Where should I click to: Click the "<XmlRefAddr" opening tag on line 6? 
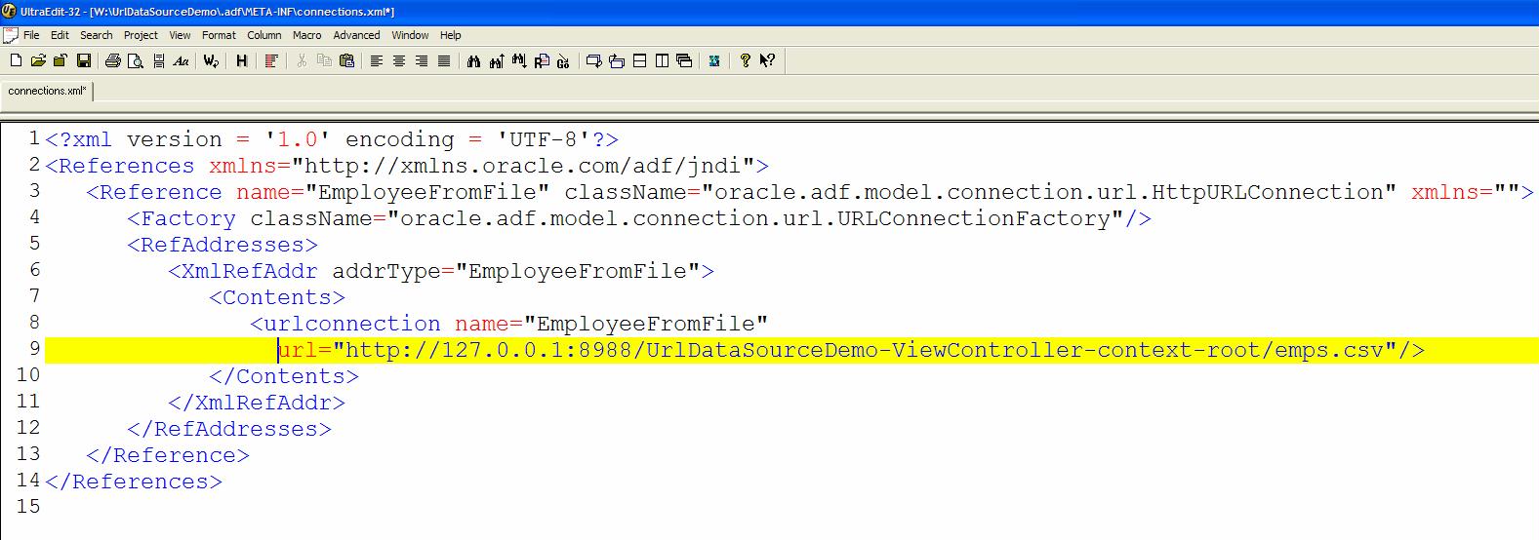coord(243,271)
